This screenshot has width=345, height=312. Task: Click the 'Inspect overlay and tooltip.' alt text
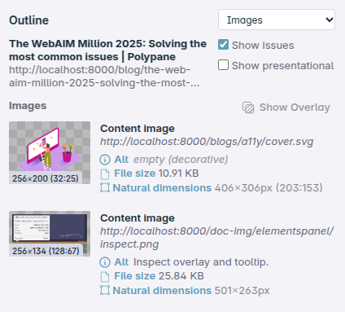pyautogui.click(x=201, y=262)
